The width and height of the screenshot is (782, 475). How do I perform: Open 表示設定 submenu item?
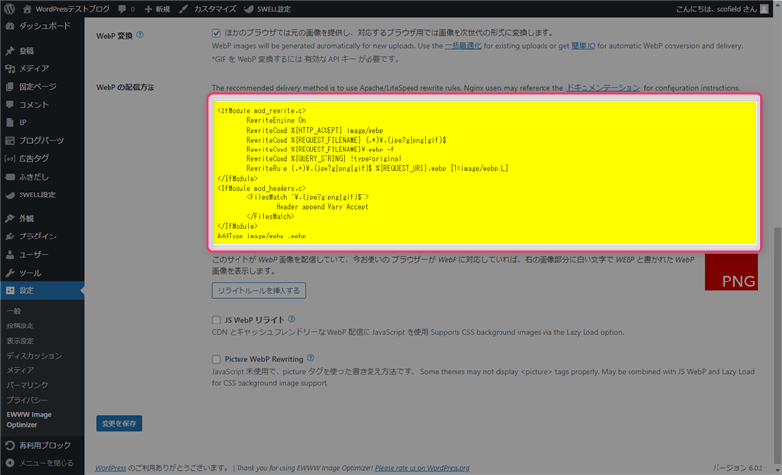point(20,340)
